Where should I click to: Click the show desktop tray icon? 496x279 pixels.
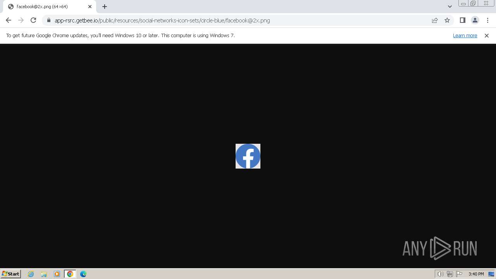[x=491, y=274]
